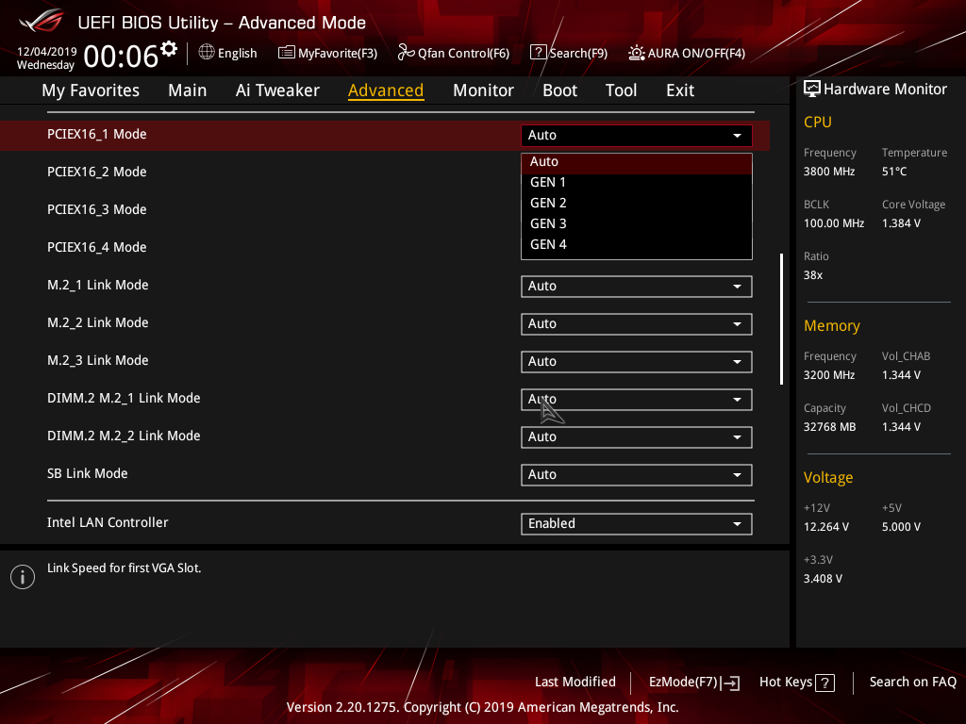Go to the Monitor tab
This screenshot has width=966, height=724.
pos(483,90)
